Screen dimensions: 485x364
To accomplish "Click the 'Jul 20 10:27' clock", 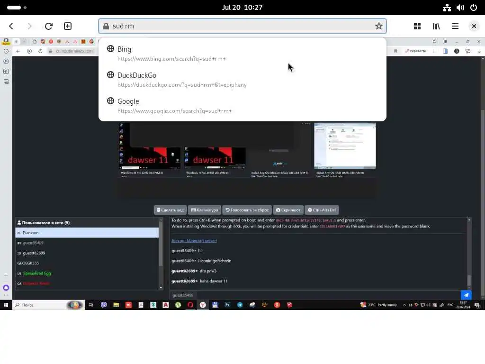I will click(242, 8).
